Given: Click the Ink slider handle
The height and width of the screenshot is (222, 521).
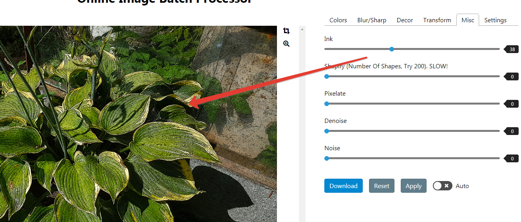Looking at the screenshot, I should pos(392,49).
